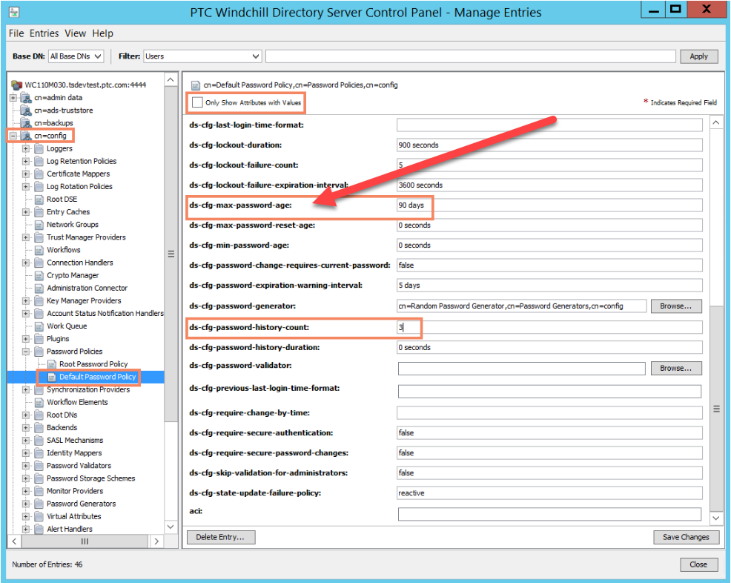Click the server icon for WC110M030.tsdevtest.ptc.com:4444
The width and height of the screenshot is (731, 583).
coord(16,85)
